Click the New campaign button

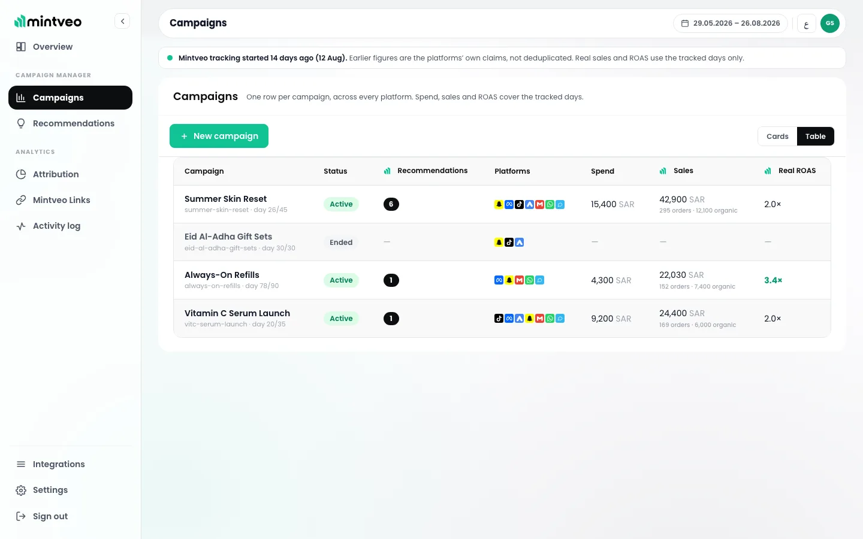coord(219,136)
